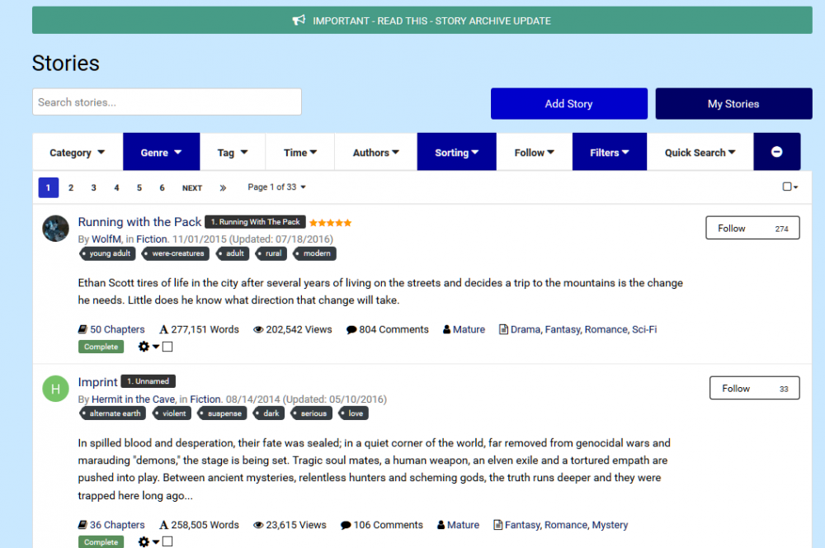Open the Quick Search menu
The width and height of the screenshot is (825, 548).
[x=700, y=153]
